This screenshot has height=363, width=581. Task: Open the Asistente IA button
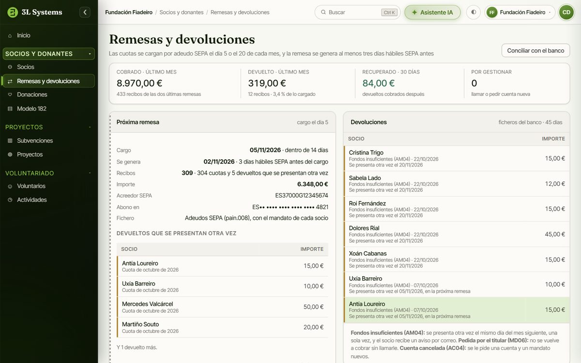(432, 12)
